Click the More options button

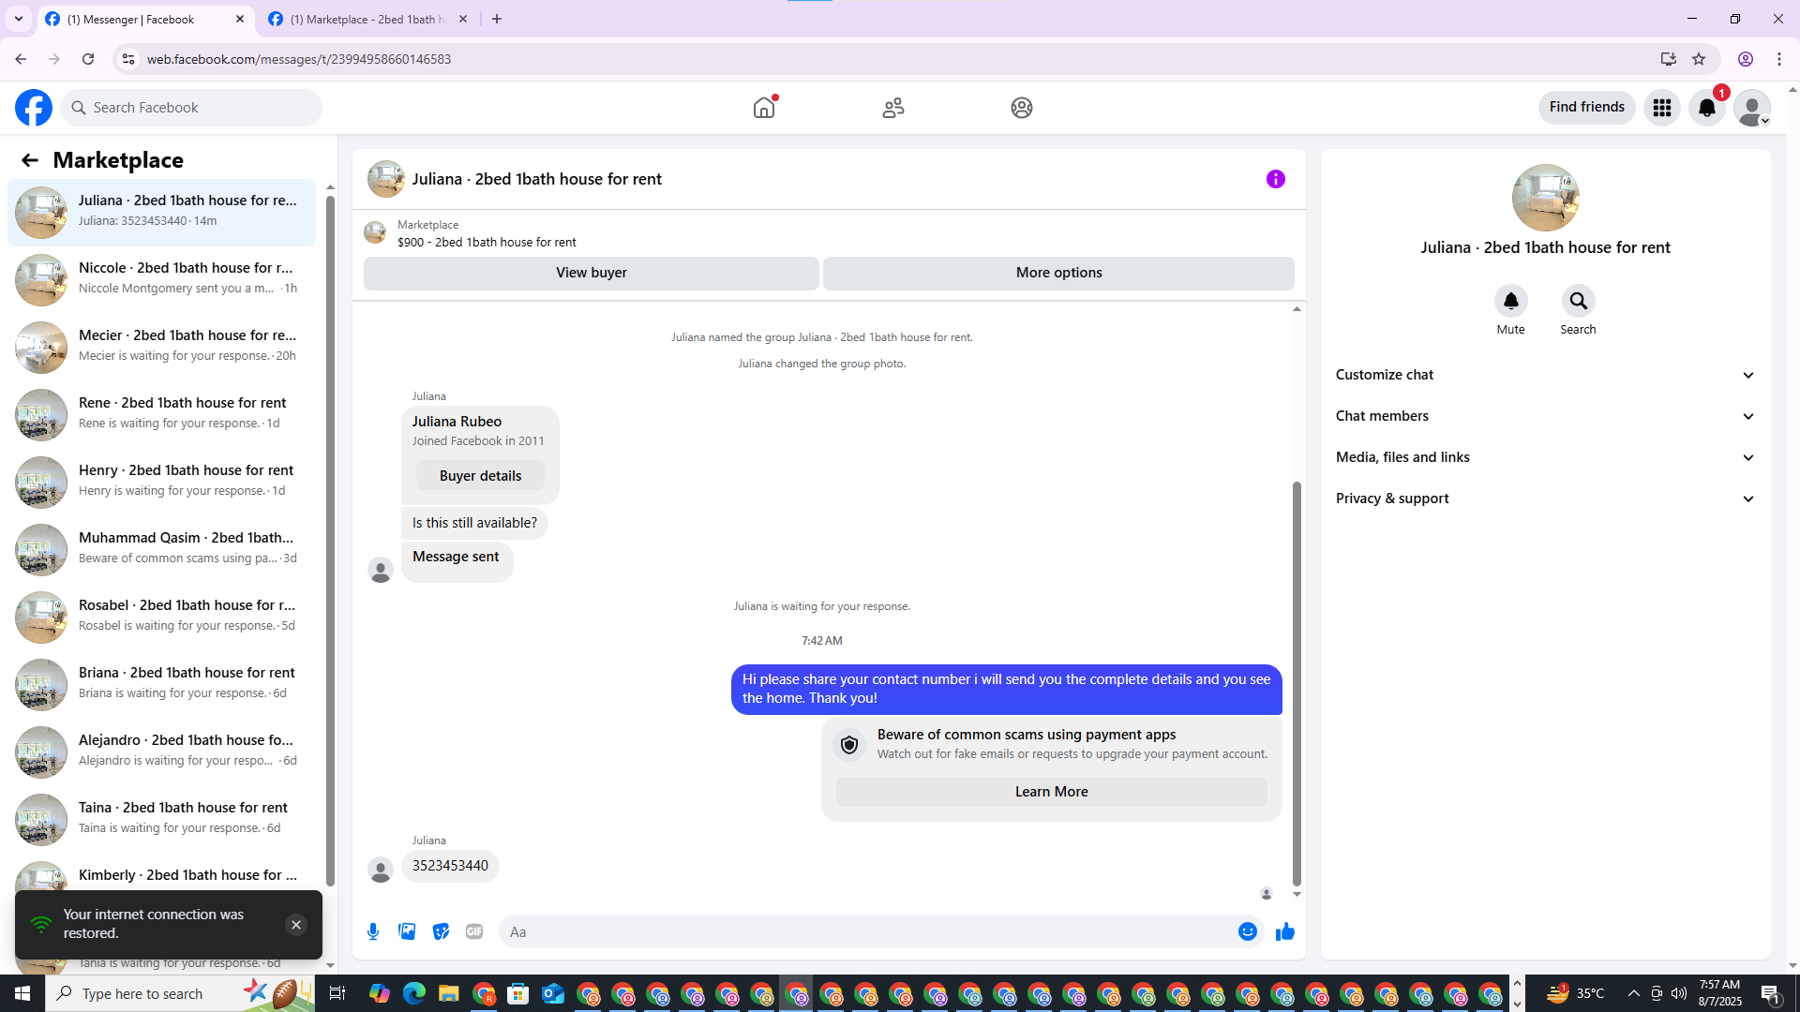click(1059, 273)
